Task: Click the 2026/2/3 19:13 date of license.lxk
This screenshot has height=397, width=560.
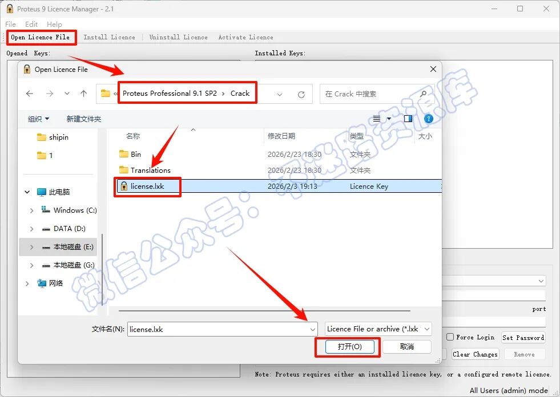Action: (292, 187)
